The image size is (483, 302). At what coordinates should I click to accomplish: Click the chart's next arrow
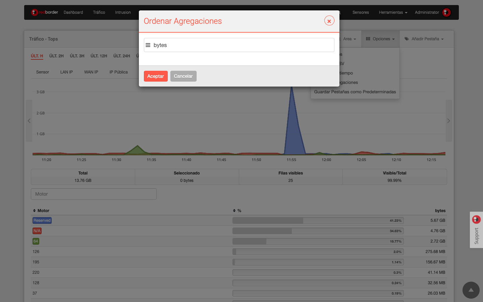pos(449,121)
